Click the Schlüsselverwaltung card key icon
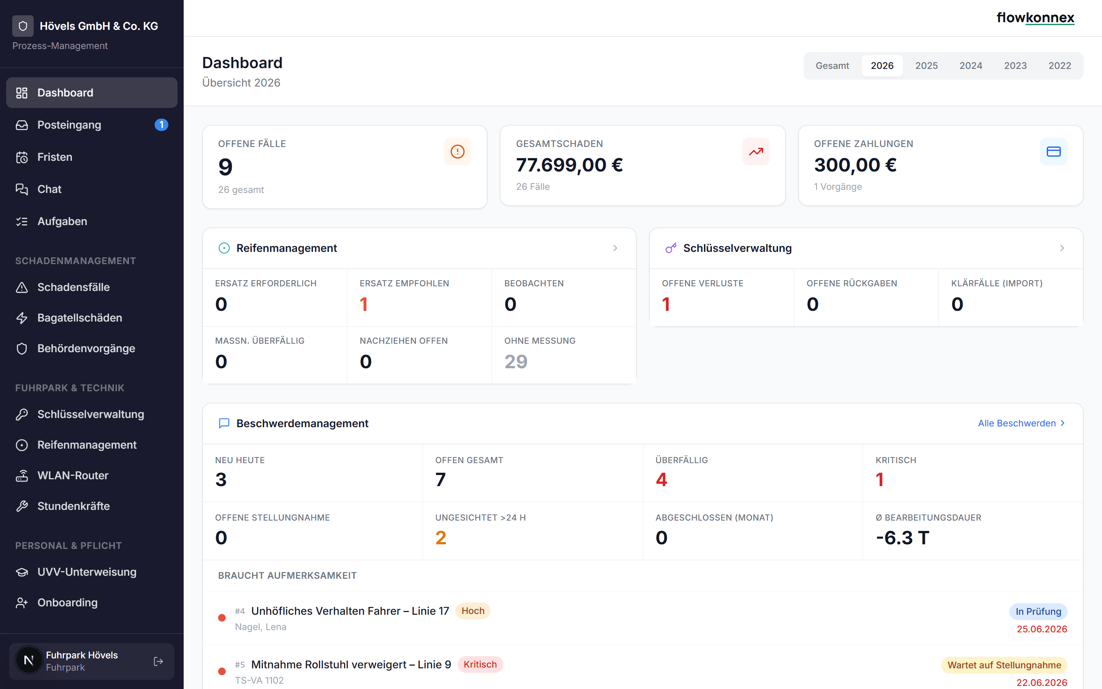This screenshot has width=1102, height=689. click(x=671, y=248)
